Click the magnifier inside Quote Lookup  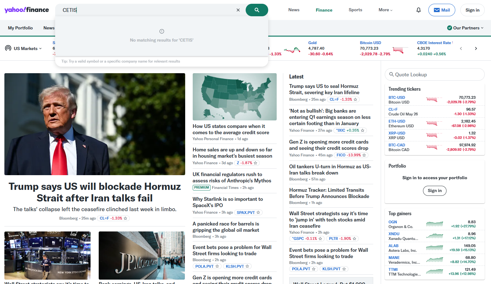[x=392, y=74]
